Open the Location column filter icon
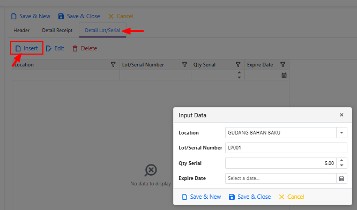357x210 pixels. [113, 65]
